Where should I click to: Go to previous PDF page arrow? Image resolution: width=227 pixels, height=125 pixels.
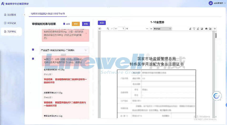[x=112, y=29]
